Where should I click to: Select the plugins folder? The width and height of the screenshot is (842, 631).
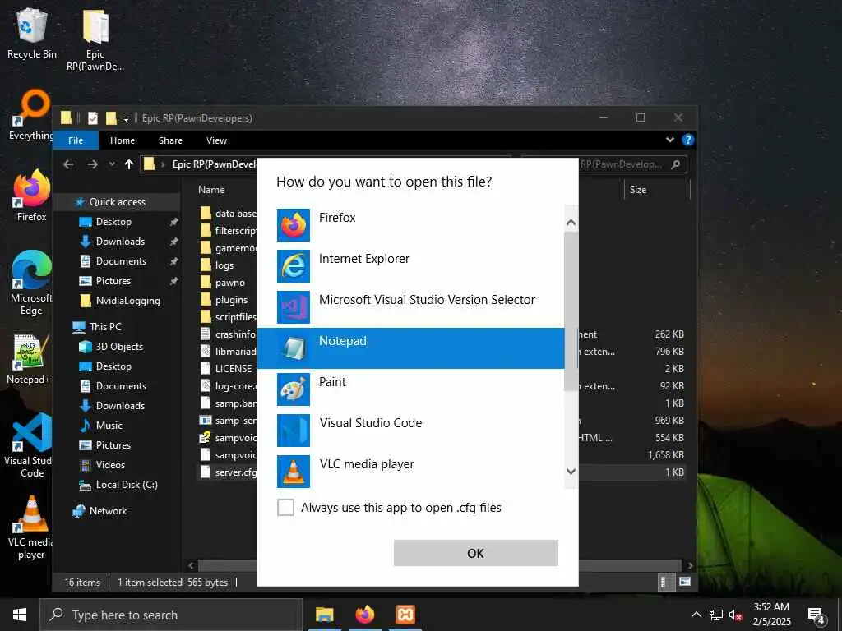[x=231, y=299]
